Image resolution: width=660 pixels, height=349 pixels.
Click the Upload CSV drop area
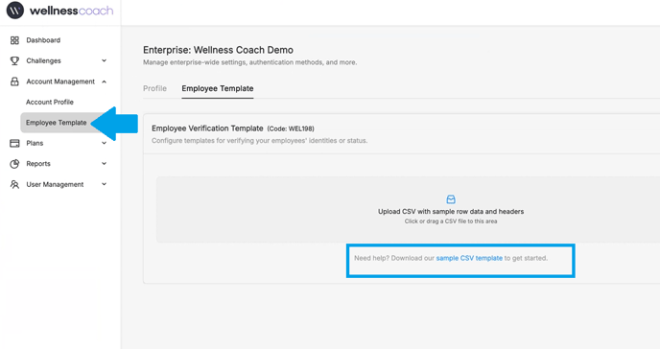[x=409, y=209]
